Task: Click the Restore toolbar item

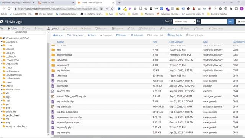Action: click(101, 28)
